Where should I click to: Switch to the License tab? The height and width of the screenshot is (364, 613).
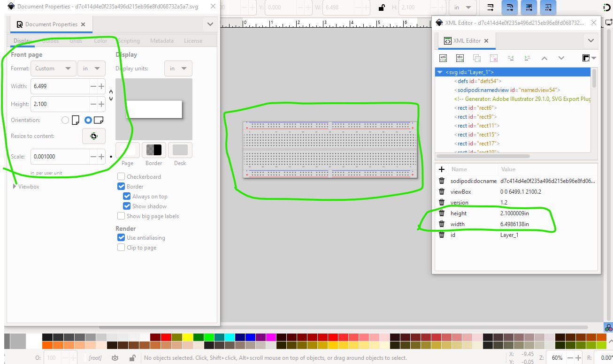coord(193,41)
